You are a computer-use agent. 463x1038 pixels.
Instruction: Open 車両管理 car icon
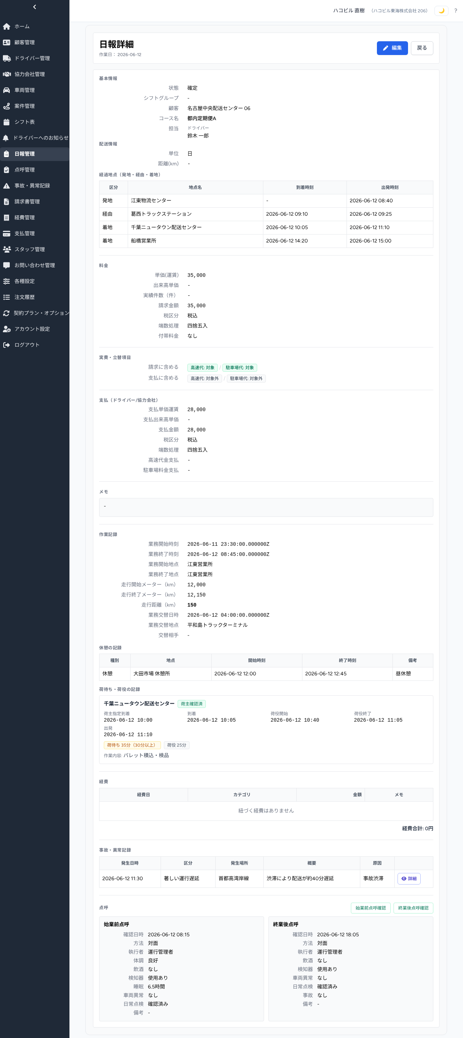point(7,90)
